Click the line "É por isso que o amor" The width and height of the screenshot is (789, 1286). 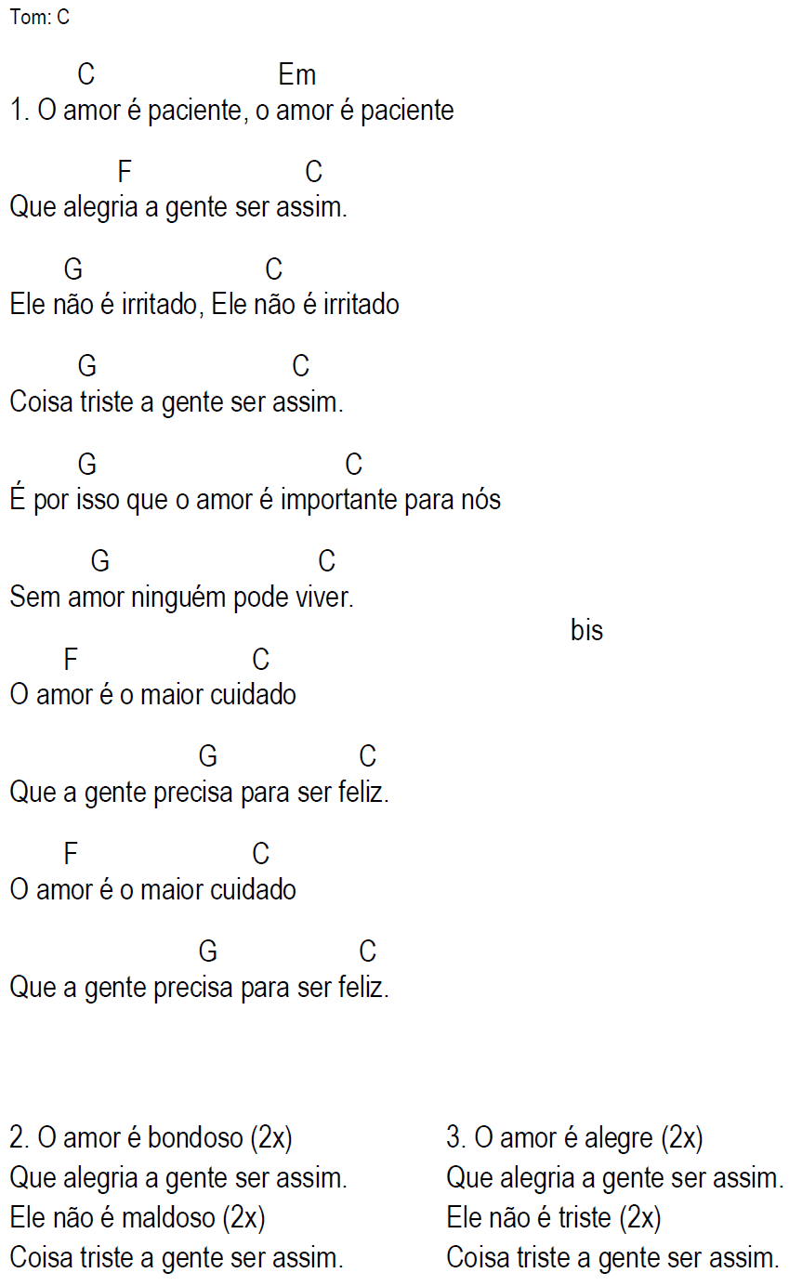click(255, 500)
